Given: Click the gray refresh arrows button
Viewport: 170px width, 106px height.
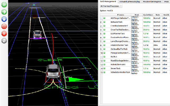Looking at the screenshot, I should point(4,41).
